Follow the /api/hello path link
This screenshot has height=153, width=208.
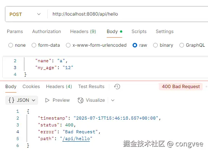click(x=76, y=139)
